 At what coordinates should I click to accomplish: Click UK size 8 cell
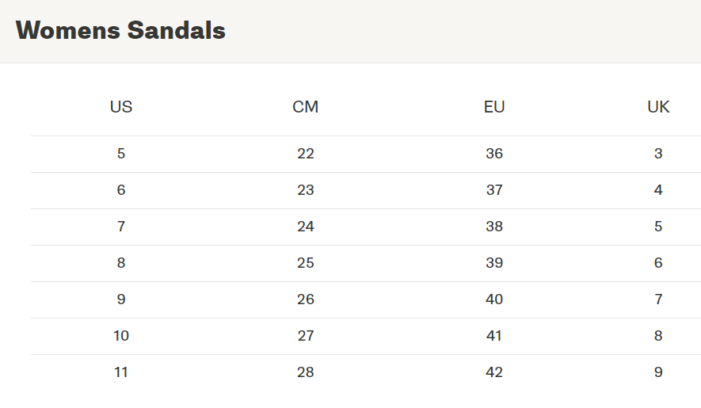click(658, 336)
